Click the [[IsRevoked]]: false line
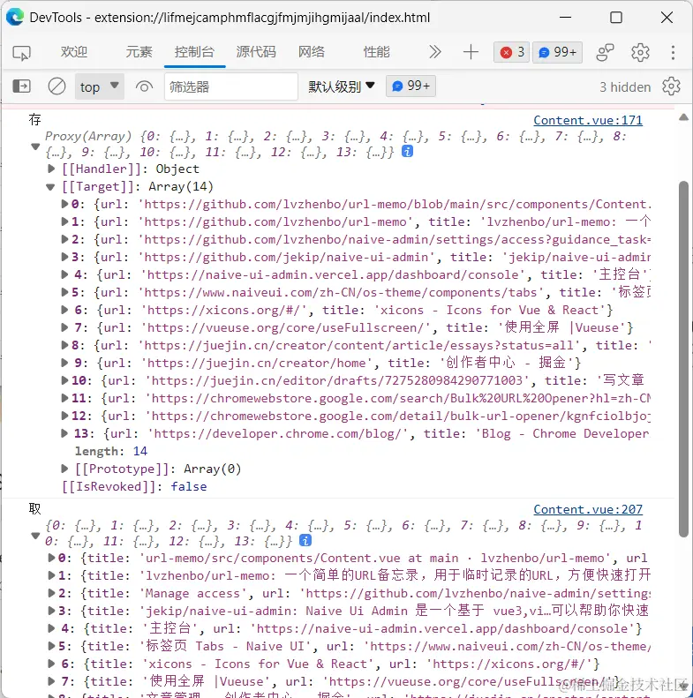Viewport: 693px width, 698px height. coord(134,486)
